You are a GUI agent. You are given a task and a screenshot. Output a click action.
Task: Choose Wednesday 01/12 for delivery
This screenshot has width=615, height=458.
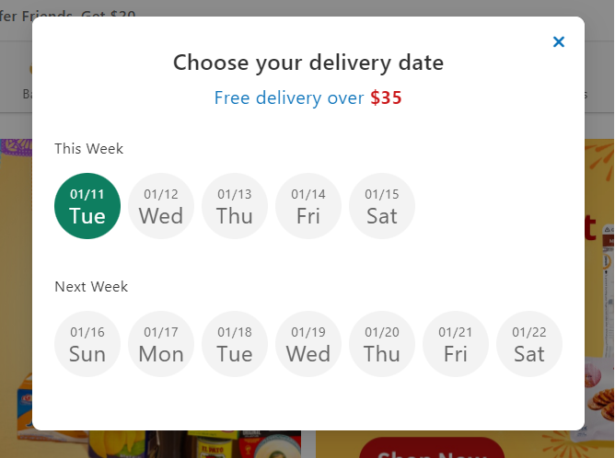point(161,206)
